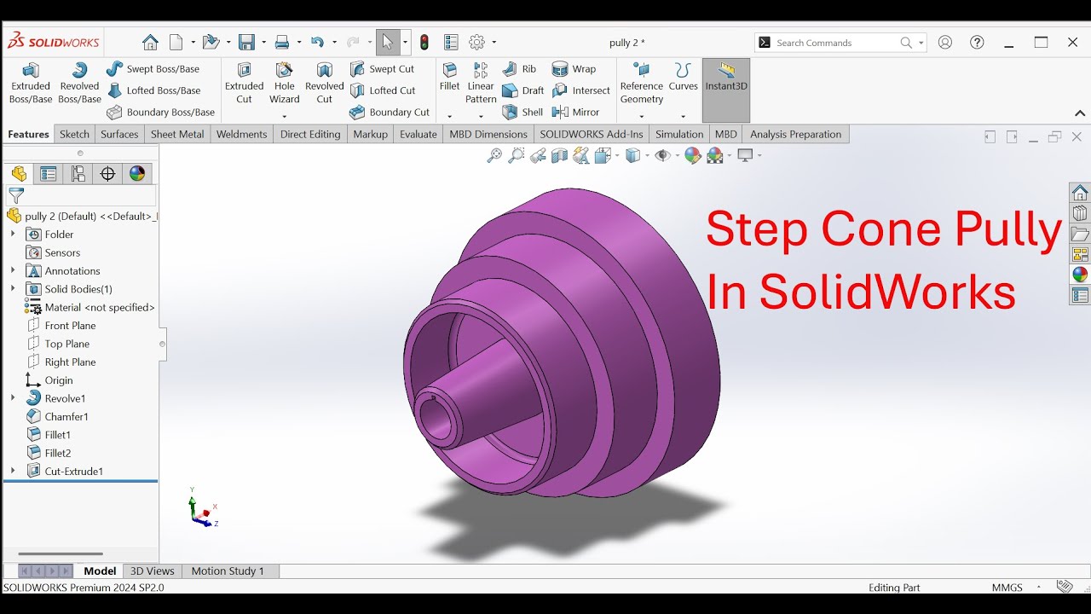Open the Motion Study 1 tab
Image resolution: width=1091 pixels, height=614 pixels.
tap(228, 571)
